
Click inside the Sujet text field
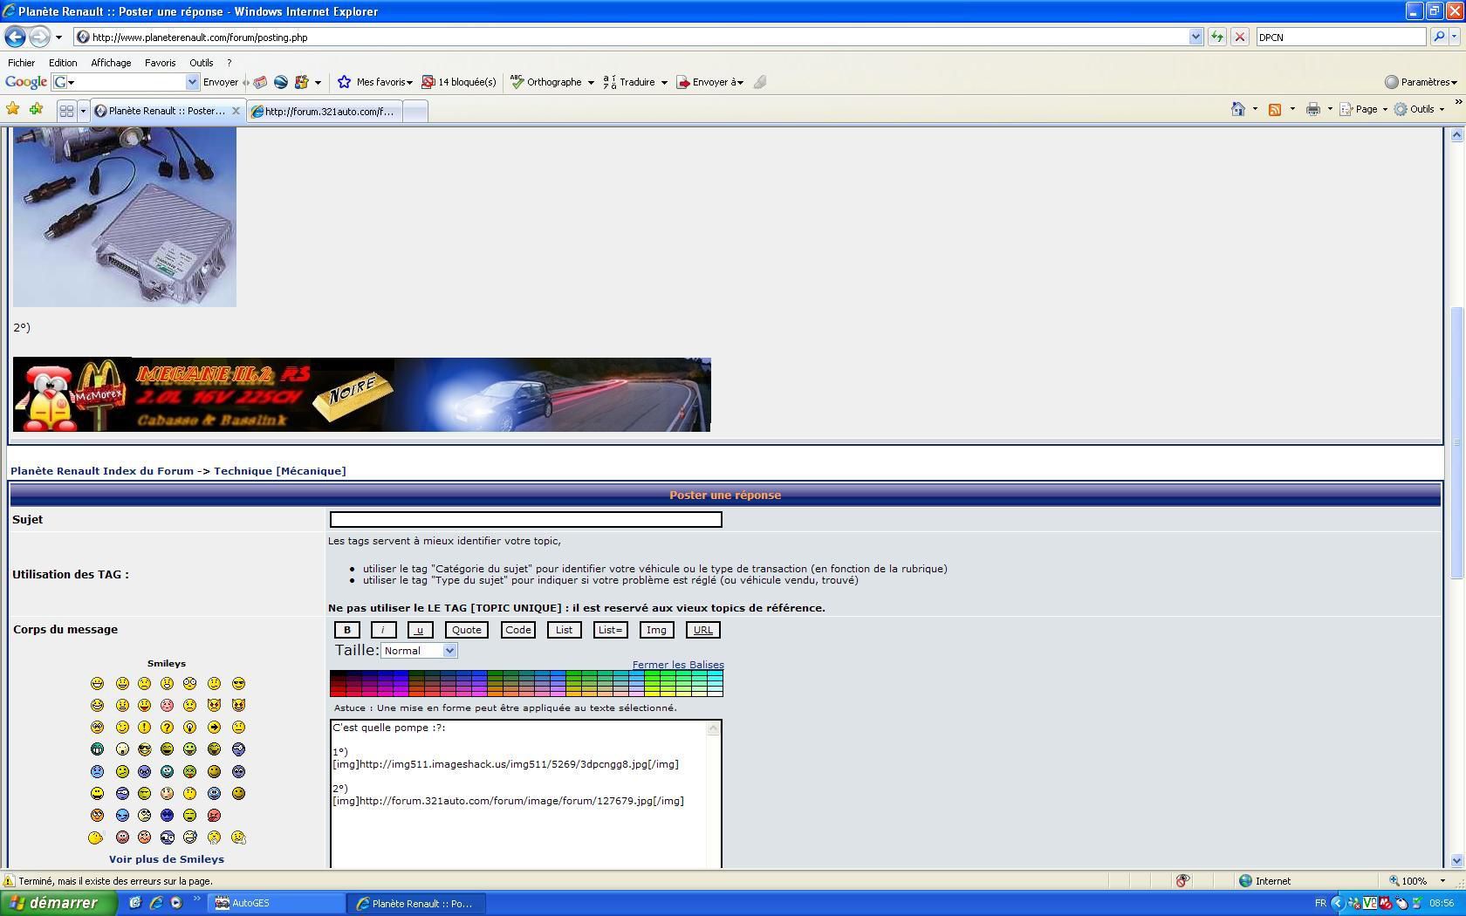525,520
